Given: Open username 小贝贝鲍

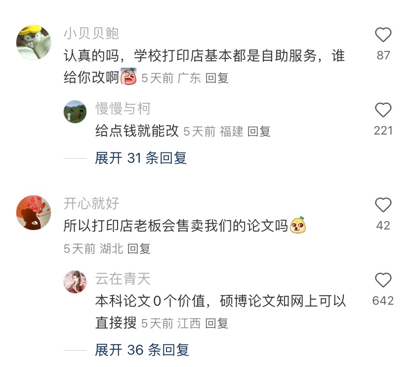Looking at the screenshot, I should pyautogui.click(x=91, y=34).
